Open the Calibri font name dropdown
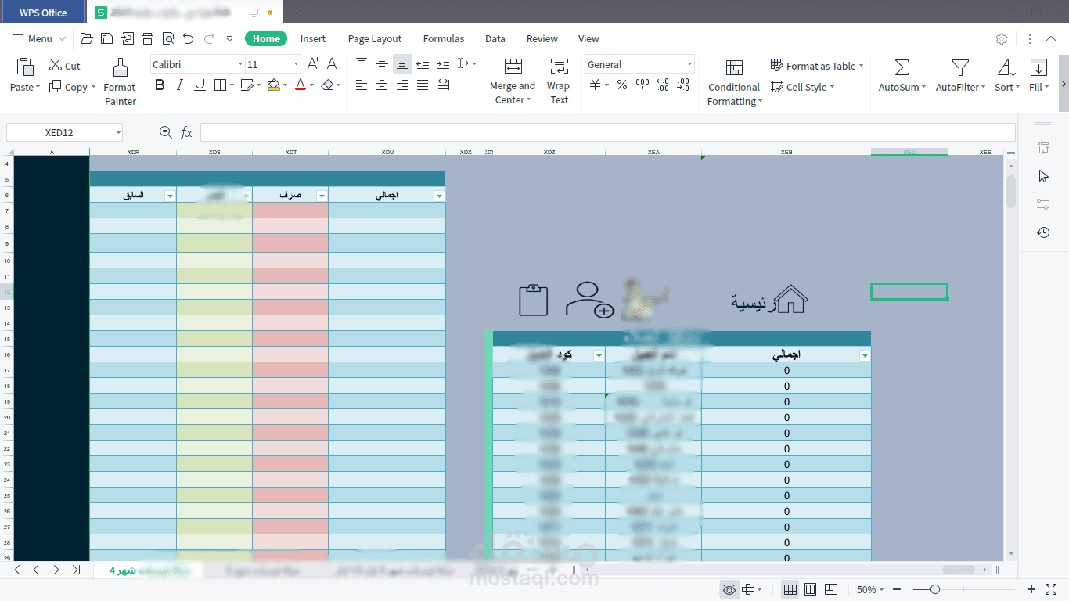 [x=240, y=64]
